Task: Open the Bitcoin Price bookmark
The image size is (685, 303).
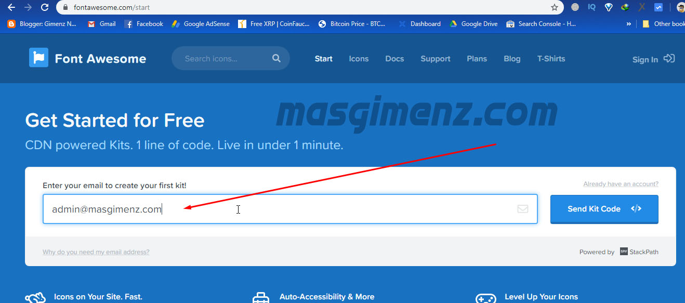Action: 352,24
